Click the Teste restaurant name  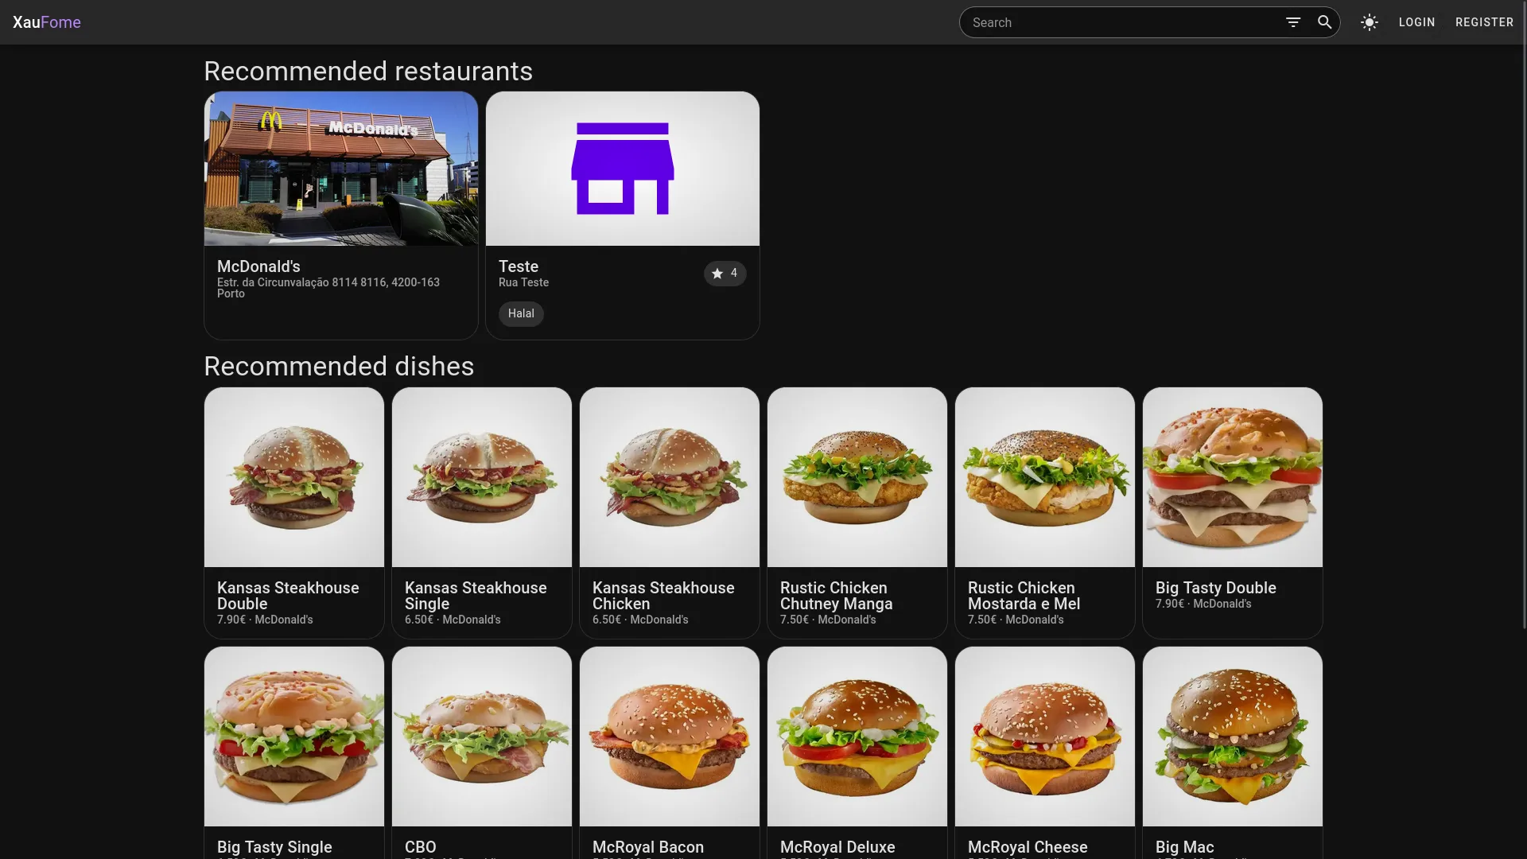point(519,266)
